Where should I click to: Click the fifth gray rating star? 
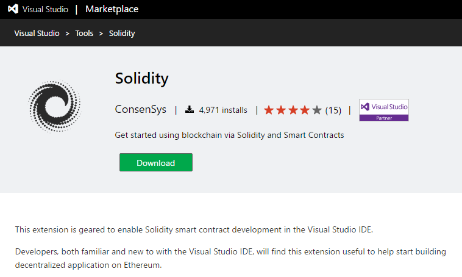pyautogui.click(x=317, y=110)
